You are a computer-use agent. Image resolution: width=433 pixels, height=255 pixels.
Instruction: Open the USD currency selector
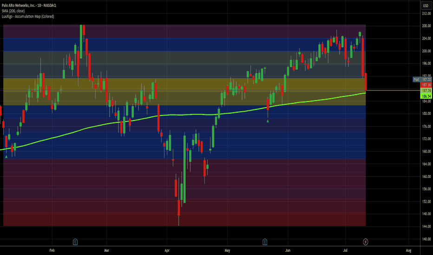[x=426, y=6]
